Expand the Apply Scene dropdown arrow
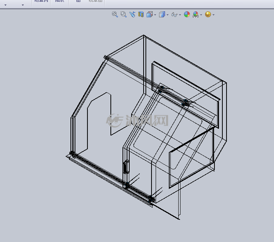274x242 pixels. pos(201,15)
